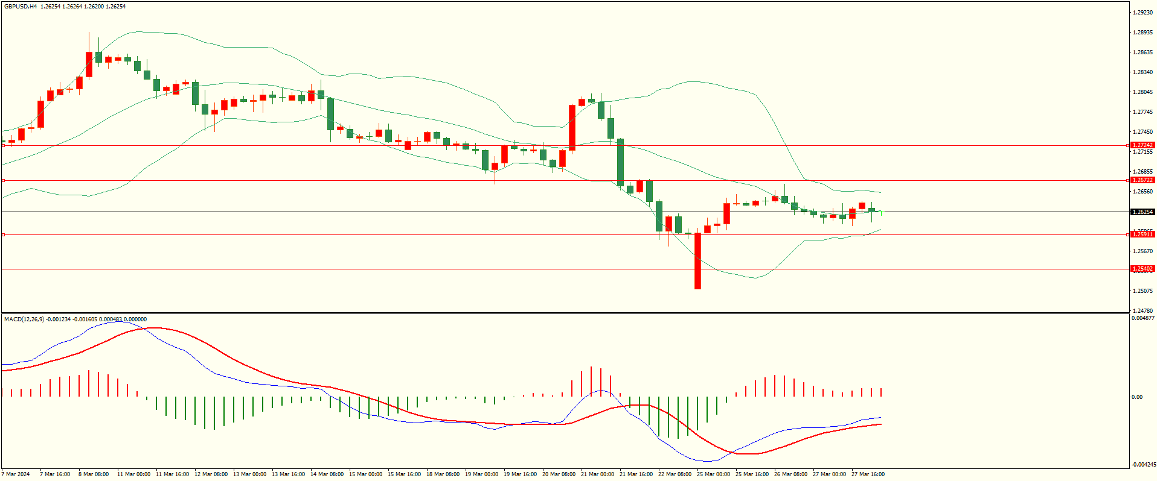Click the 26 Mar 08:00 time label
The image size is (1157, 481).
[x=790, y=474]
